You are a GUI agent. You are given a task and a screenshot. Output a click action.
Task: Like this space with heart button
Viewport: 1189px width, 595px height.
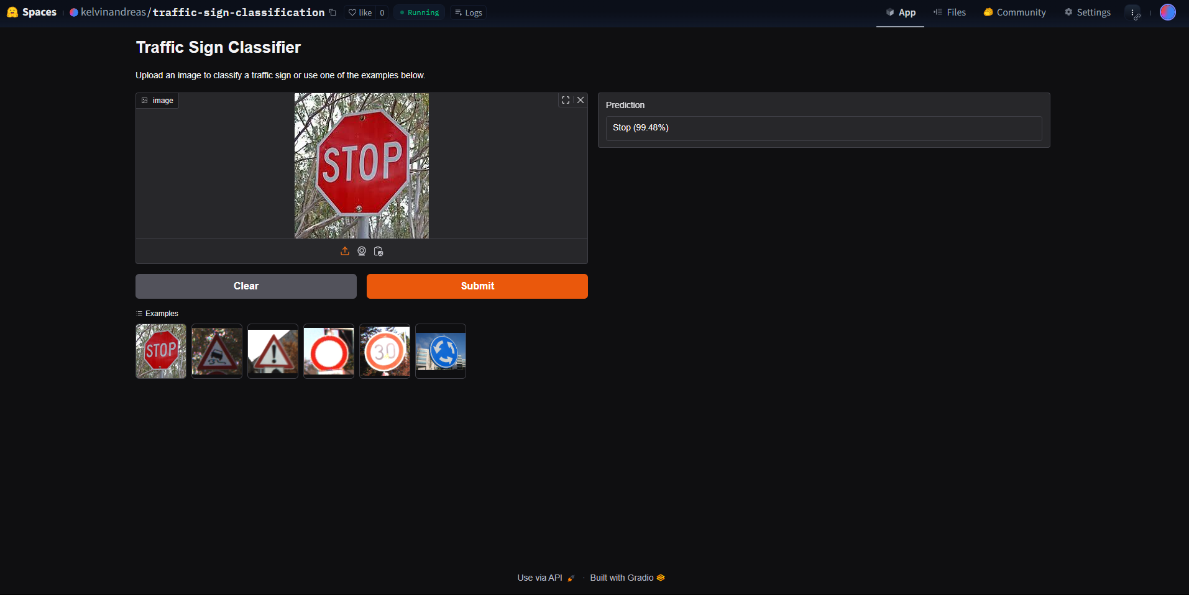(x=360, y=12)
